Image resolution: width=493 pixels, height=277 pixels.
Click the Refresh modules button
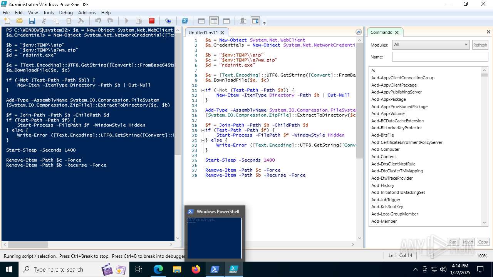(480, 45)
